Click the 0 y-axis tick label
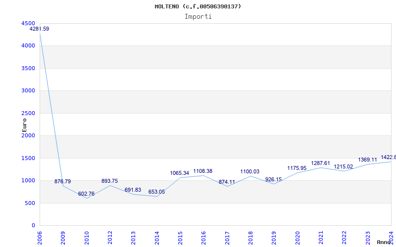Image resolution: width=396 pixels, height=247 pixels. pyautogui.click(x=33, y=225)
